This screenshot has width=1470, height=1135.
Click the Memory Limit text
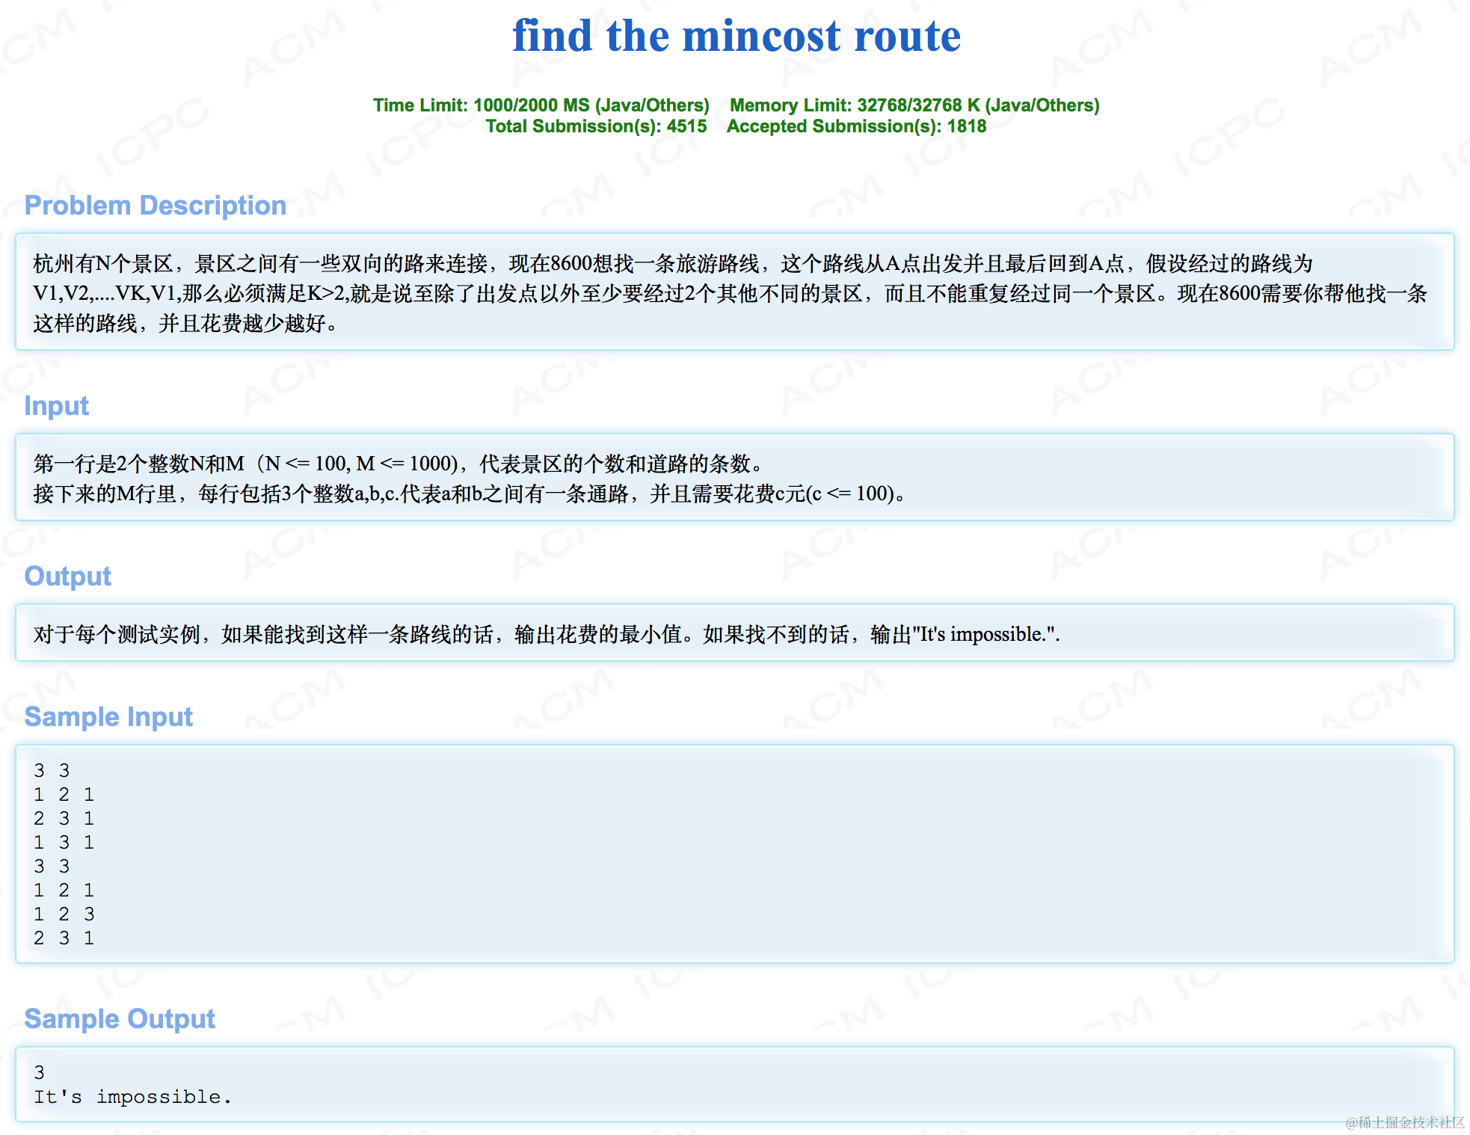(914, 105)
